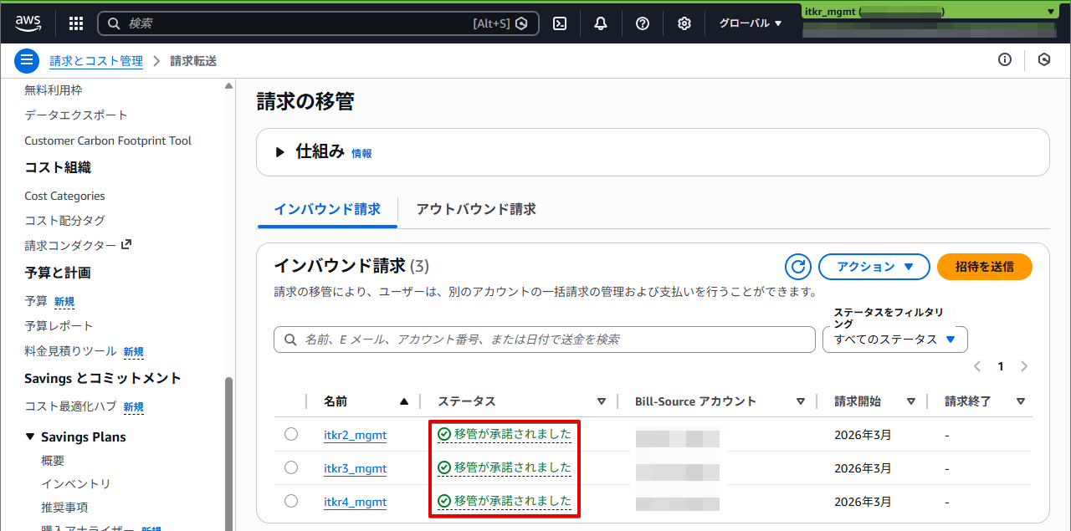Open the hexagon assistant icon near the info icon
Image resolution: width=1071 pixels, height=531 pixels.
(x=1044, y=59)
